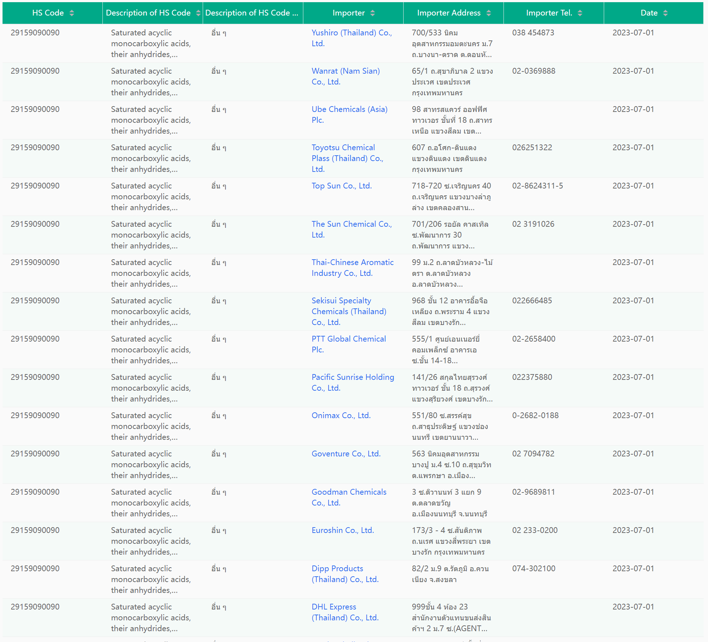Viewport: 708px width, 642px height.
Task: Select telephone number 02-9689811
Action: (x=533, y=492)
